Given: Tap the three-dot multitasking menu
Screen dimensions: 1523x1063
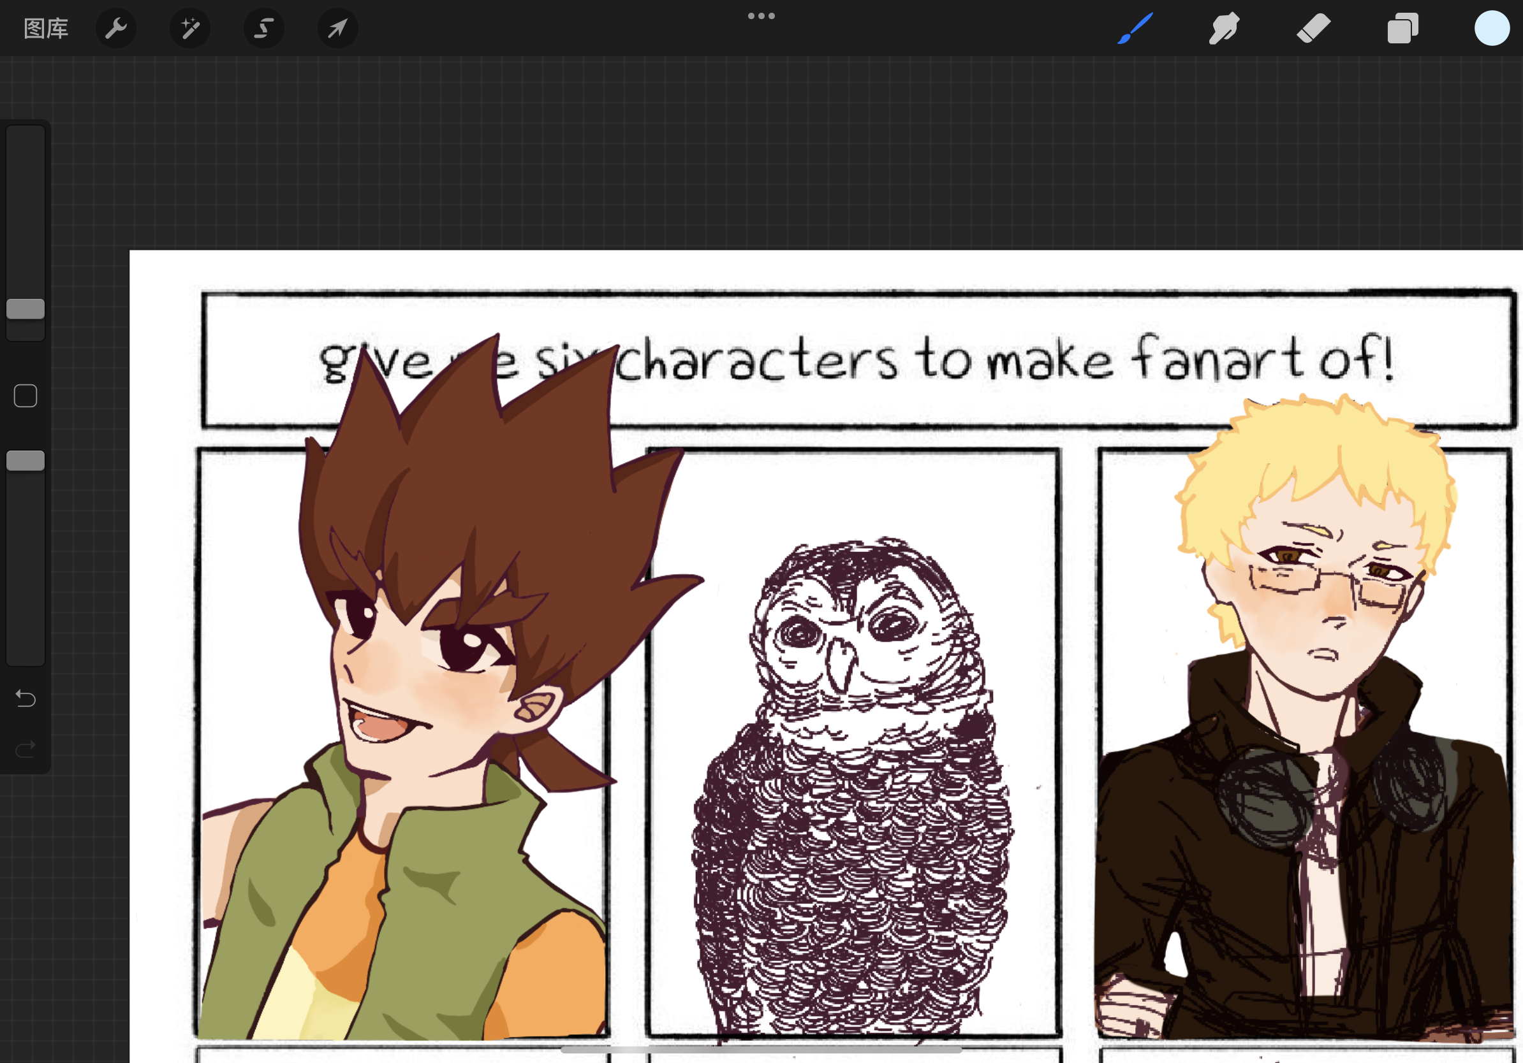Looking at the screenshot, I should (761, 16).
